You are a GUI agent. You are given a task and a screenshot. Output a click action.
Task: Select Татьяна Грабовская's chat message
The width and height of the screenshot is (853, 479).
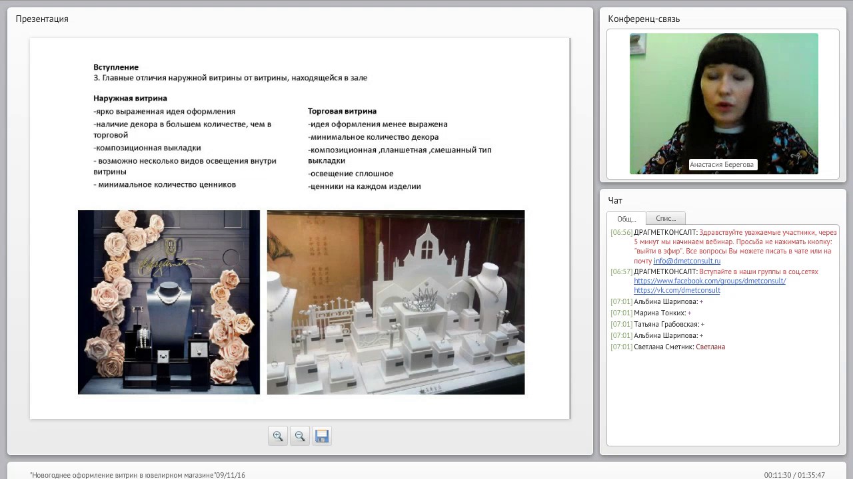point(657,324)
